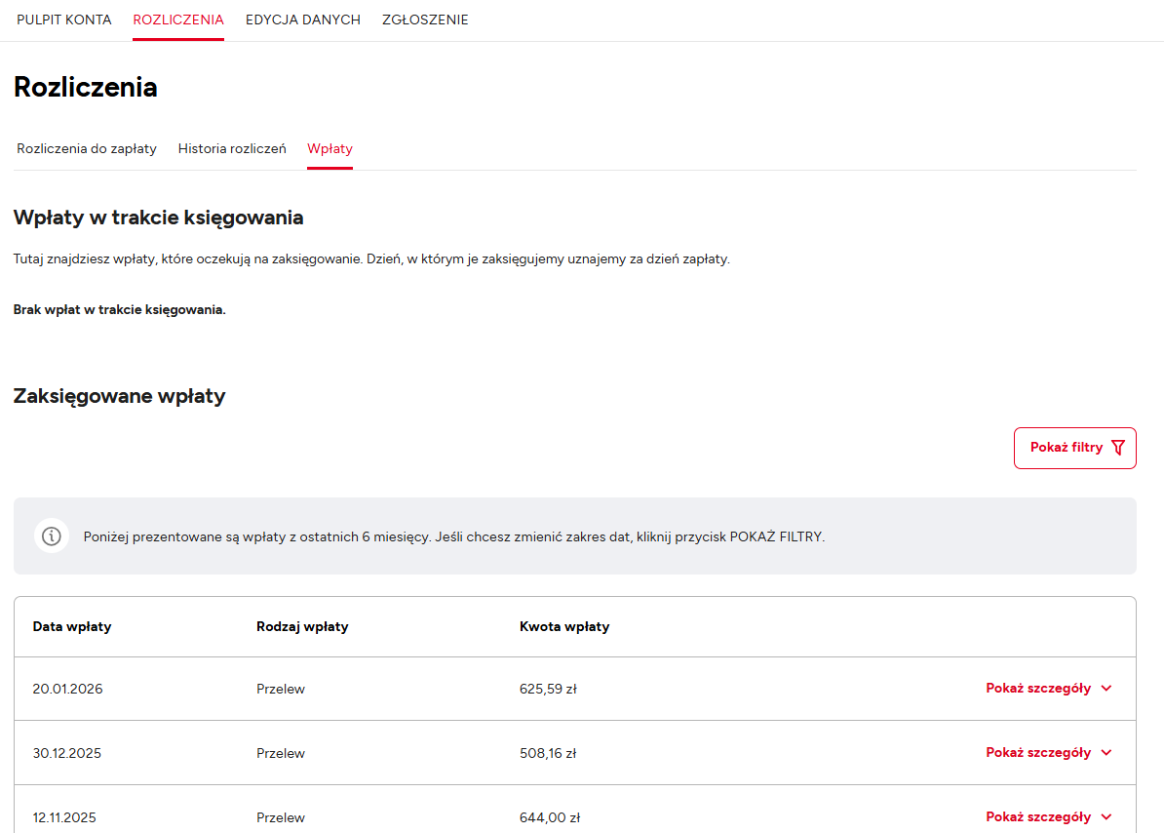Open the PULPIT KONTA menu tab

coord(64,20)
